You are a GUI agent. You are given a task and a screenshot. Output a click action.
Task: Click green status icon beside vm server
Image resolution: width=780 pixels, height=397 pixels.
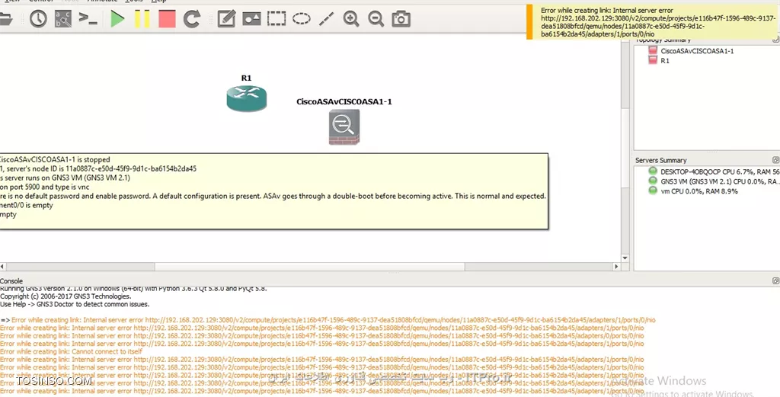[x=653, y=191]
